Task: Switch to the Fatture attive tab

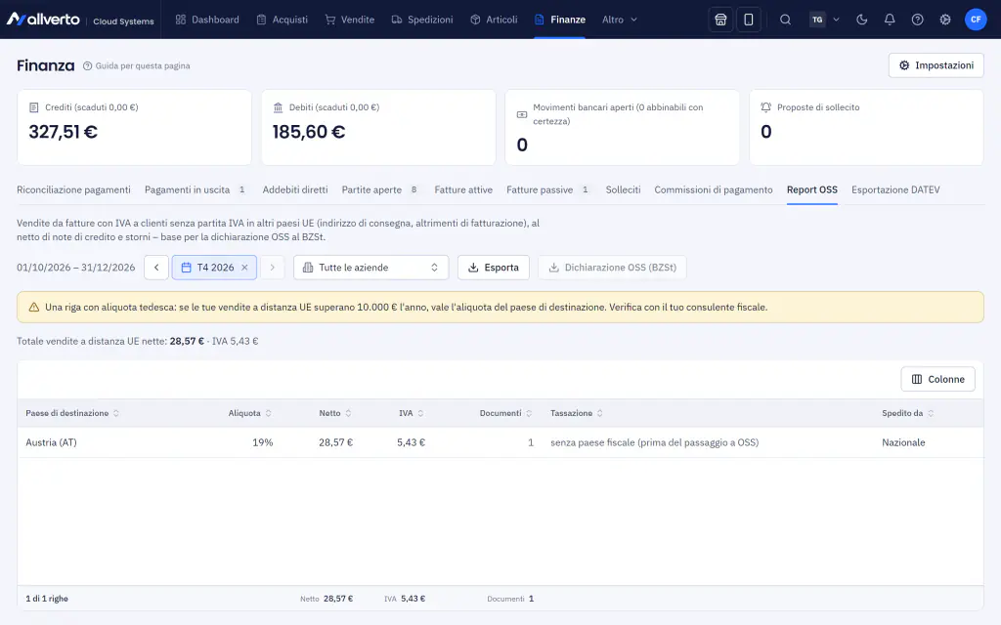Action: point(463,189)
